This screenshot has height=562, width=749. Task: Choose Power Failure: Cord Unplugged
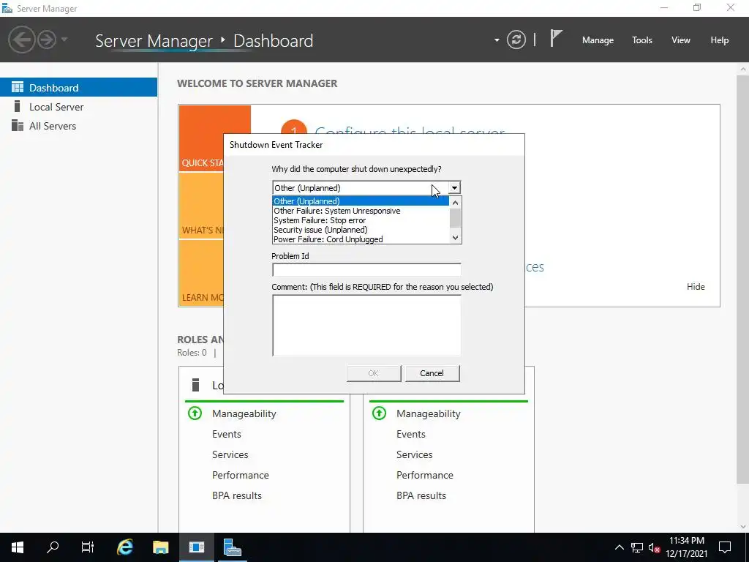(x=361, y=239)
